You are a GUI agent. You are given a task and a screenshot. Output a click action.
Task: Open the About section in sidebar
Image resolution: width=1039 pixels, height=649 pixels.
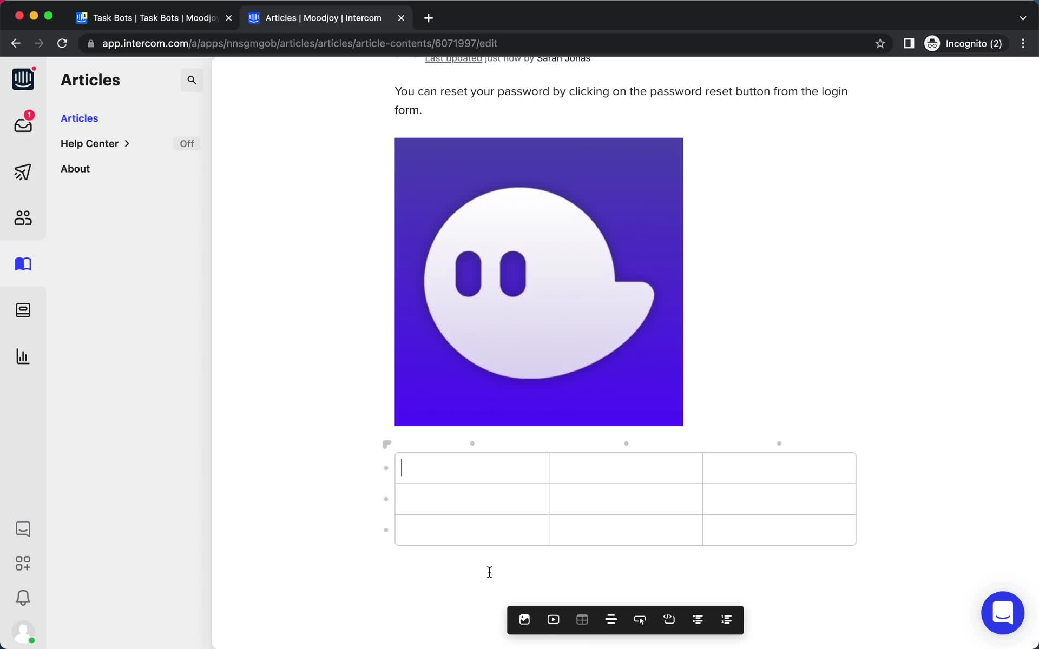[x=75, y=169]
